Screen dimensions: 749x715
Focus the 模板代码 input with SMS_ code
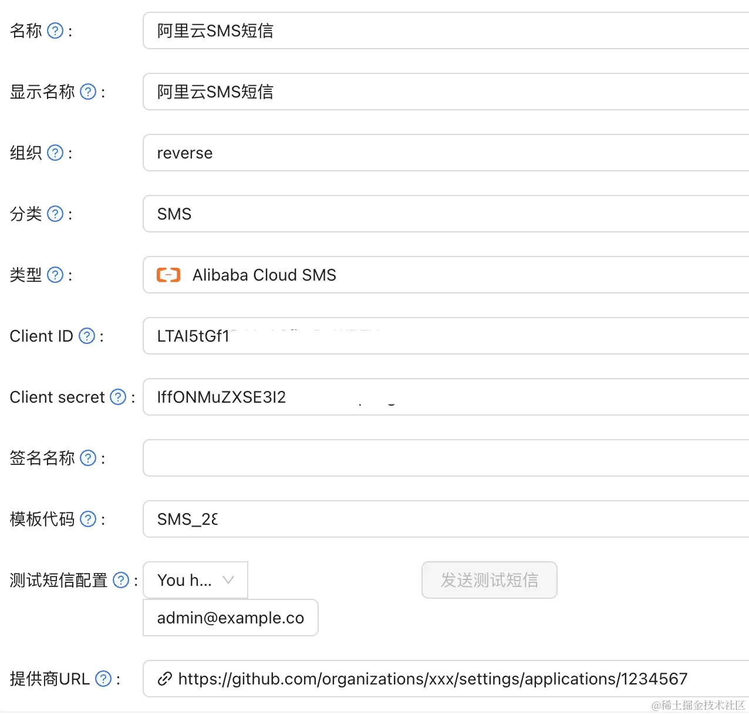click(x=446, y=519)
